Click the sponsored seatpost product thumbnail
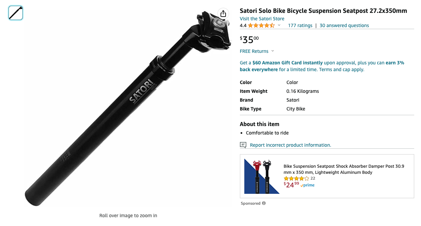 (x=262, y=176)
